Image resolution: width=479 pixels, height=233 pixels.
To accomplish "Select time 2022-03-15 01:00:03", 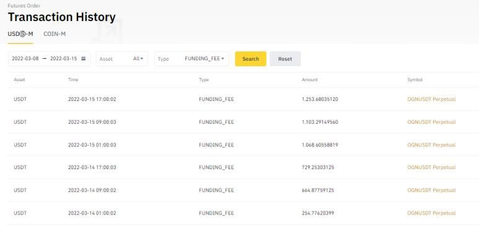I will (92, 145).
